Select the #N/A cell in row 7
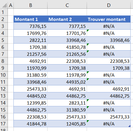133x131 pixels. point(109,54)
